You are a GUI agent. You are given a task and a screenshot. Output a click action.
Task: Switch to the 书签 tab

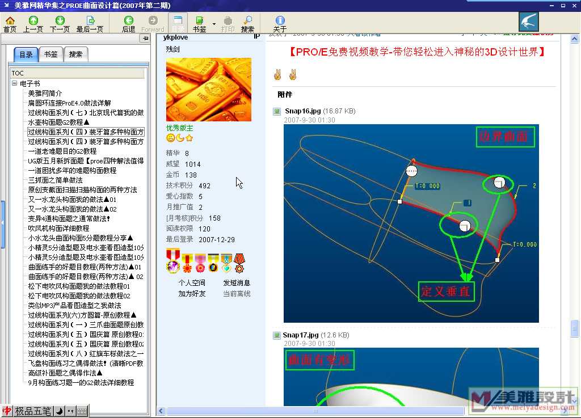(x=50, y=54)
